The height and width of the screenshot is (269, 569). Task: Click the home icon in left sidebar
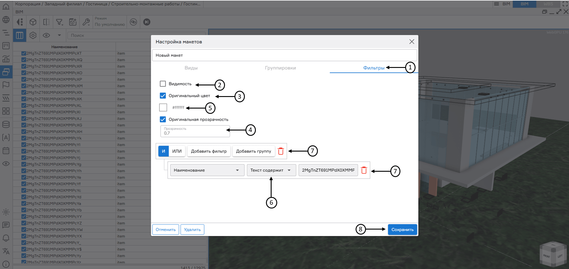pos(6,7)
